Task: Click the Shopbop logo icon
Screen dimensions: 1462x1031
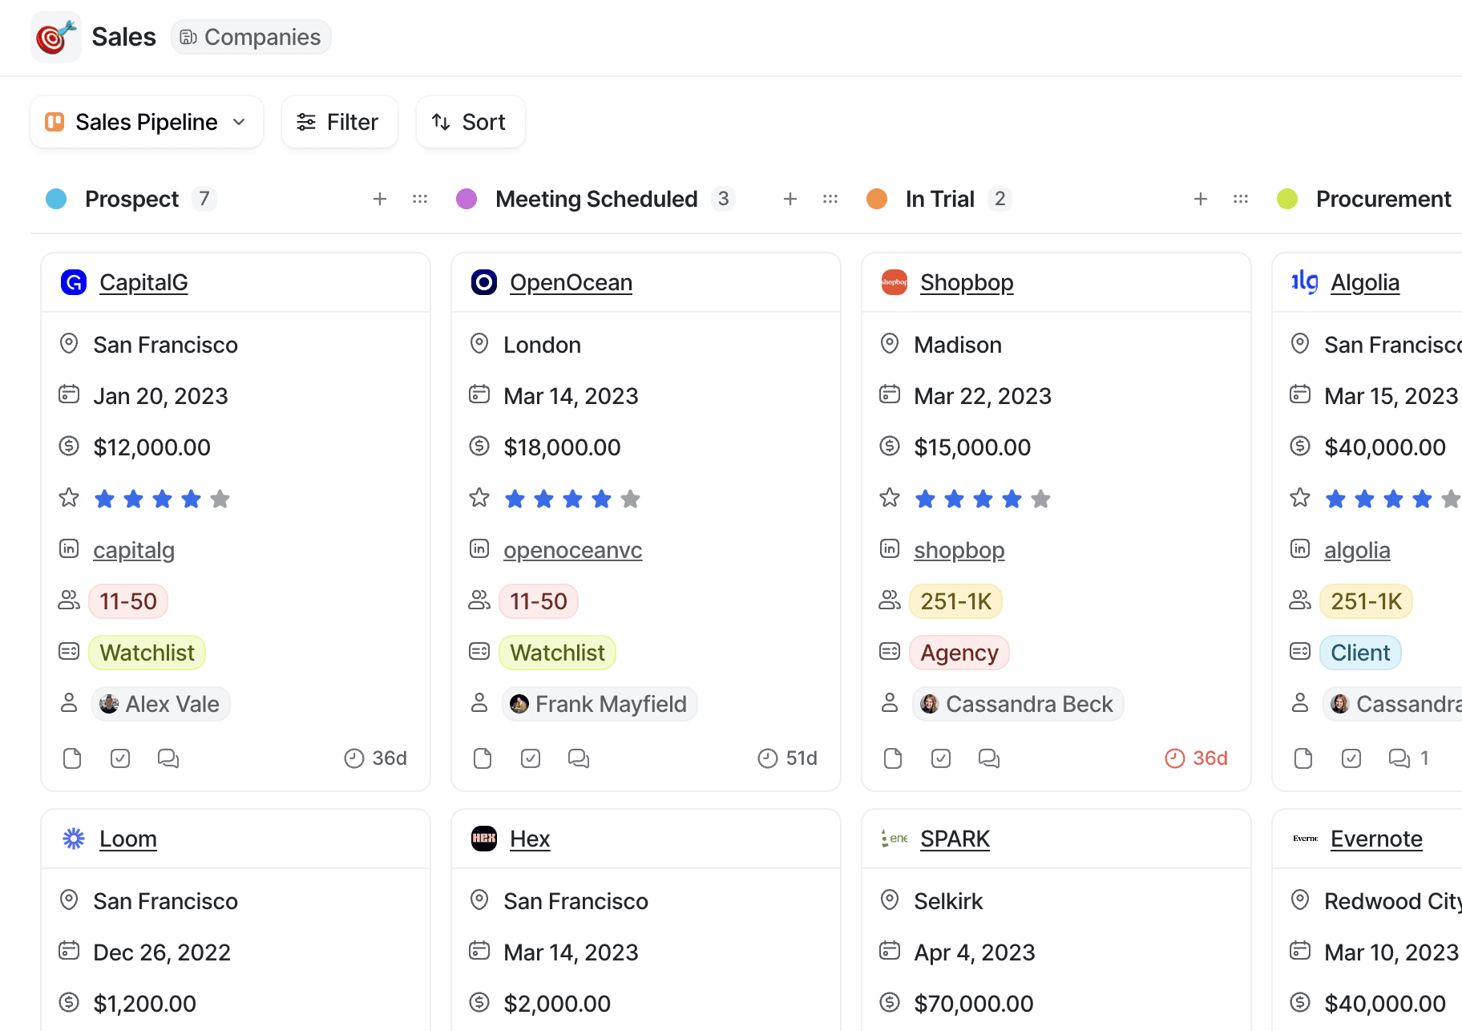Action: coord(895,282)
